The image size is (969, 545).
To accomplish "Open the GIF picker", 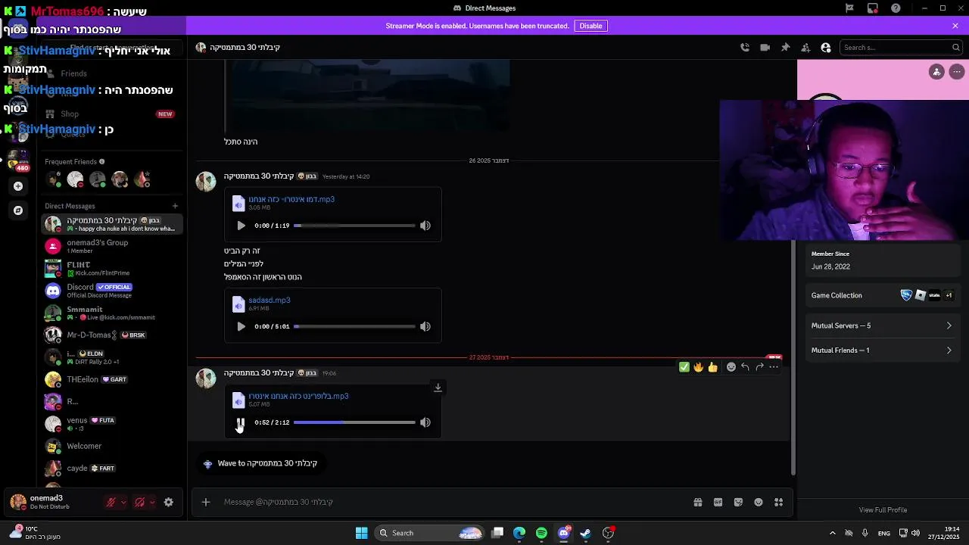I will [718, 502].
